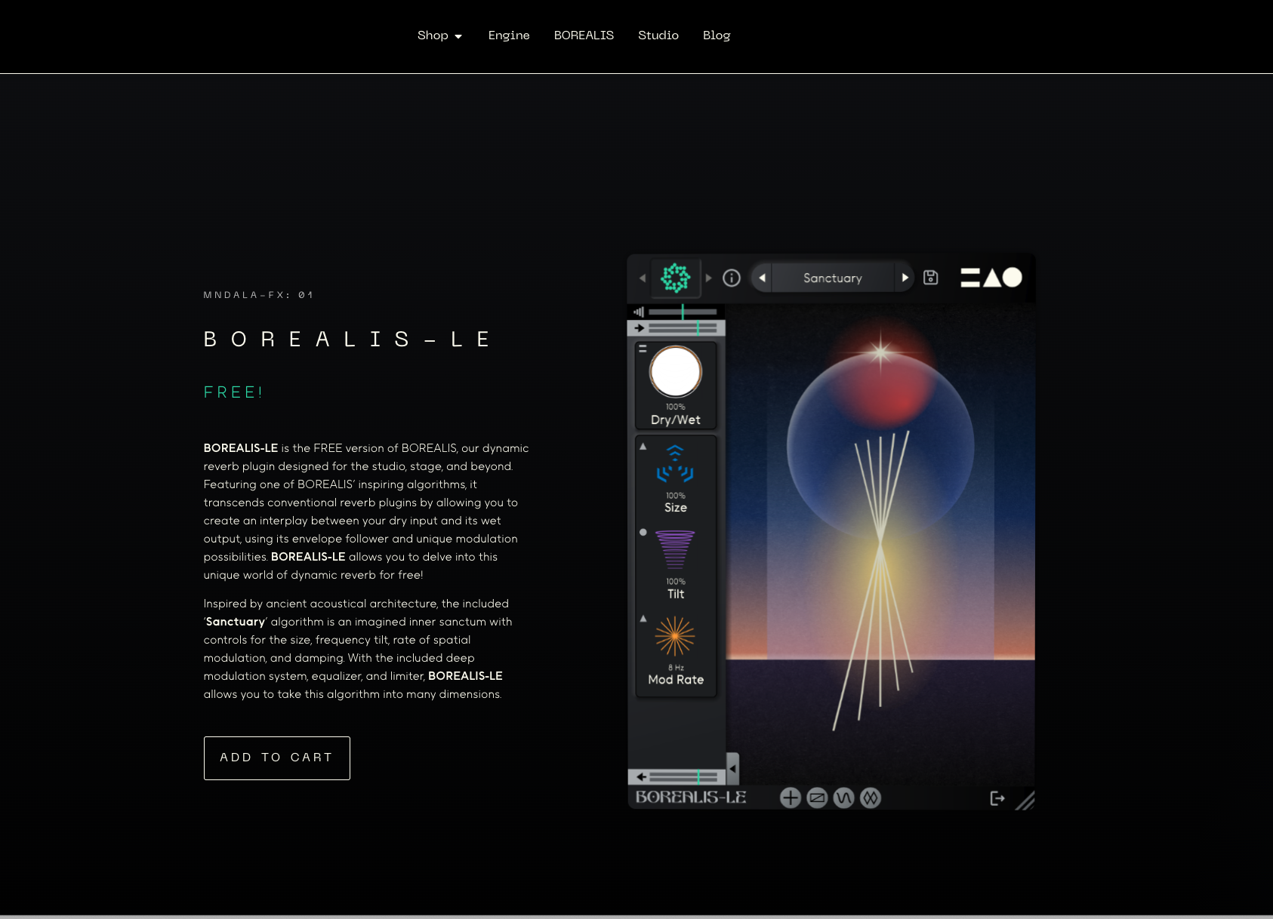Click the sine wave round button
The image size is (1273, 919).
click(844, 798)
